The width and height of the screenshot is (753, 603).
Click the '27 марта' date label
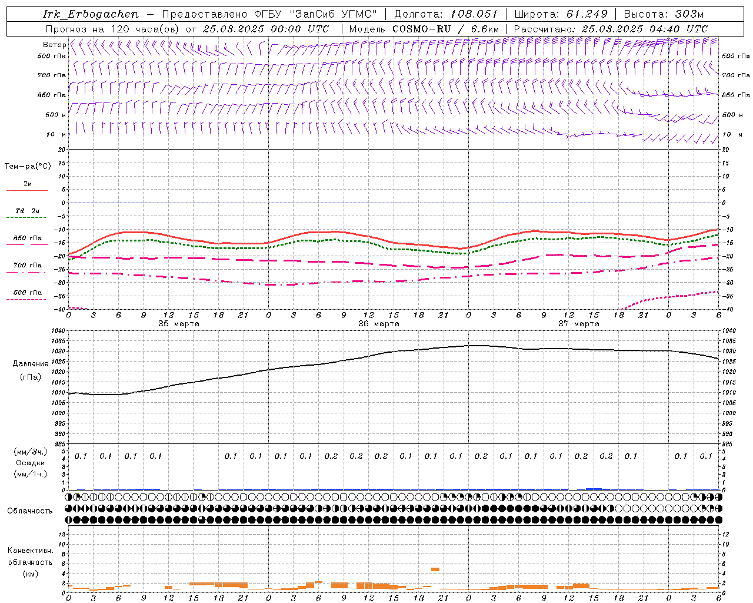coord(579,324)
